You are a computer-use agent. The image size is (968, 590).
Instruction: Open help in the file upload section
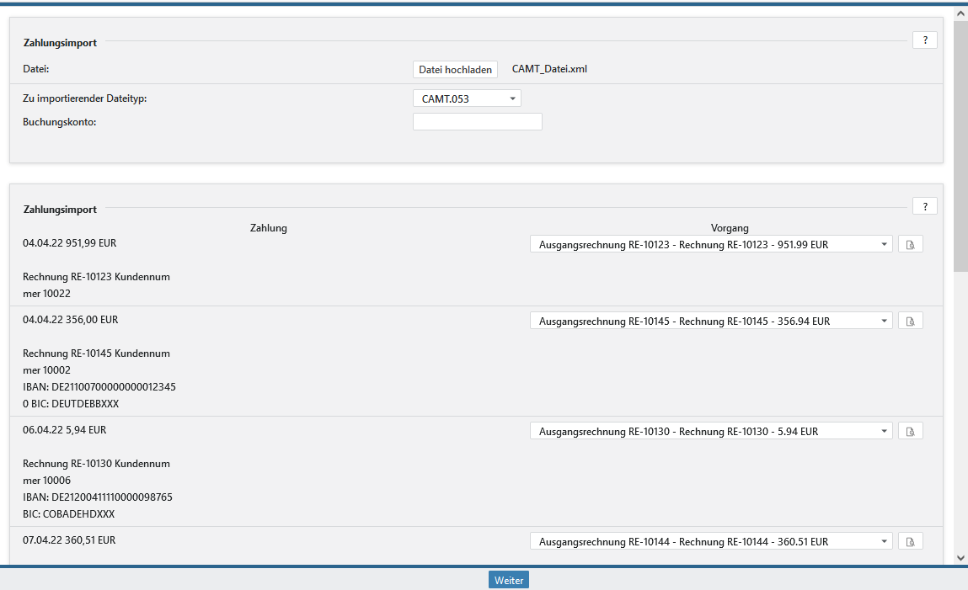coord(924,40)
